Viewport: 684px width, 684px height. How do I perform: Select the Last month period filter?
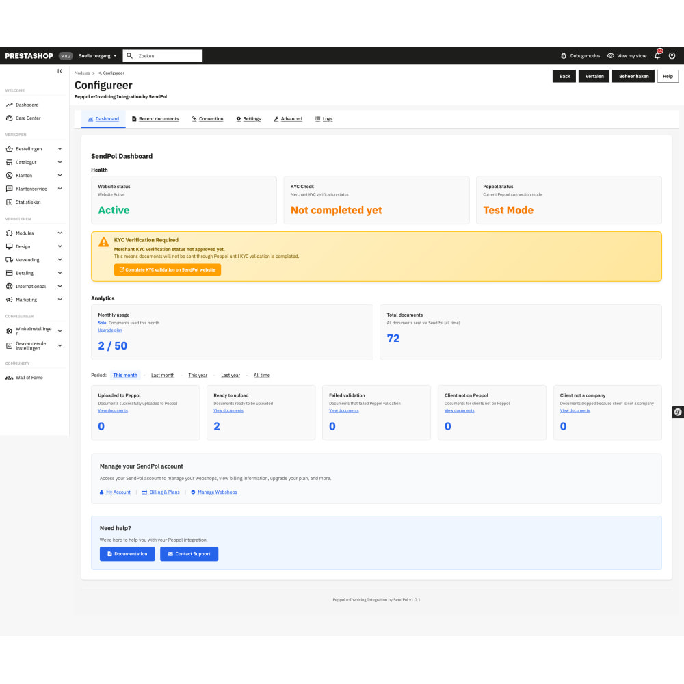point(163,375)
